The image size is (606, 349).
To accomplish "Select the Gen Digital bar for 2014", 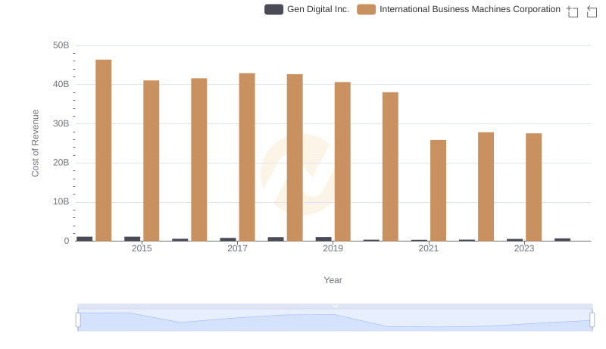I will [85, 239].
